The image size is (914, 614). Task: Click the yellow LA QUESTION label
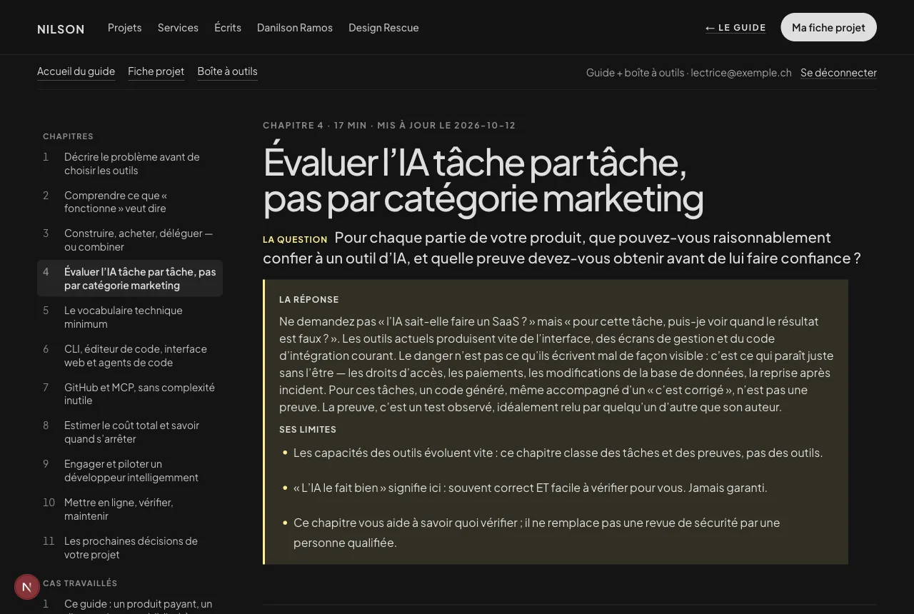click(x=295, y=240)
